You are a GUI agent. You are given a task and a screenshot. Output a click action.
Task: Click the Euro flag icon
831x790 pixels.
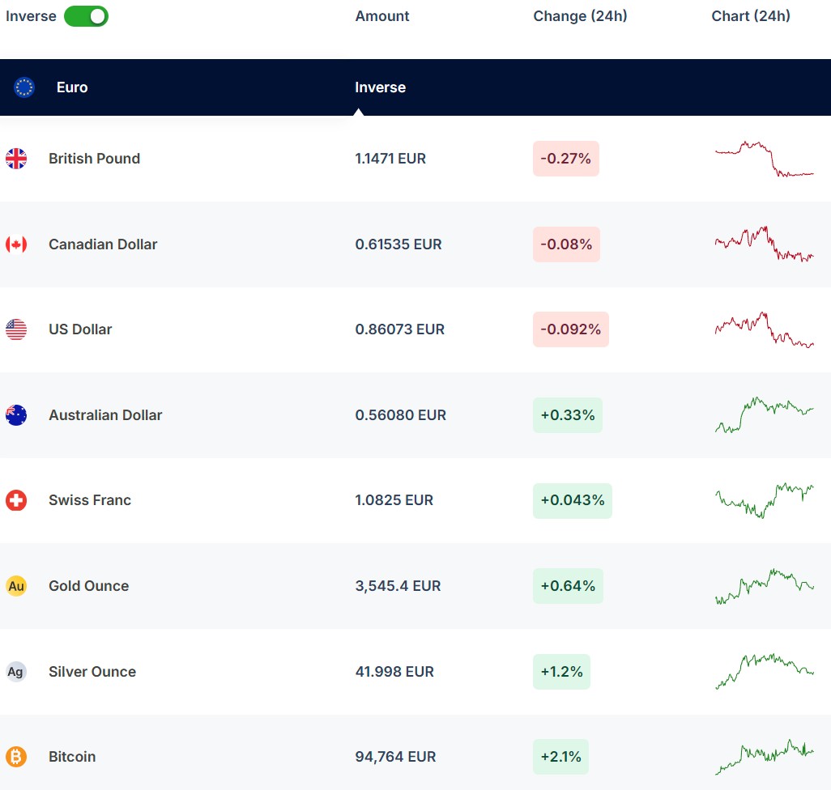[24, 87]
